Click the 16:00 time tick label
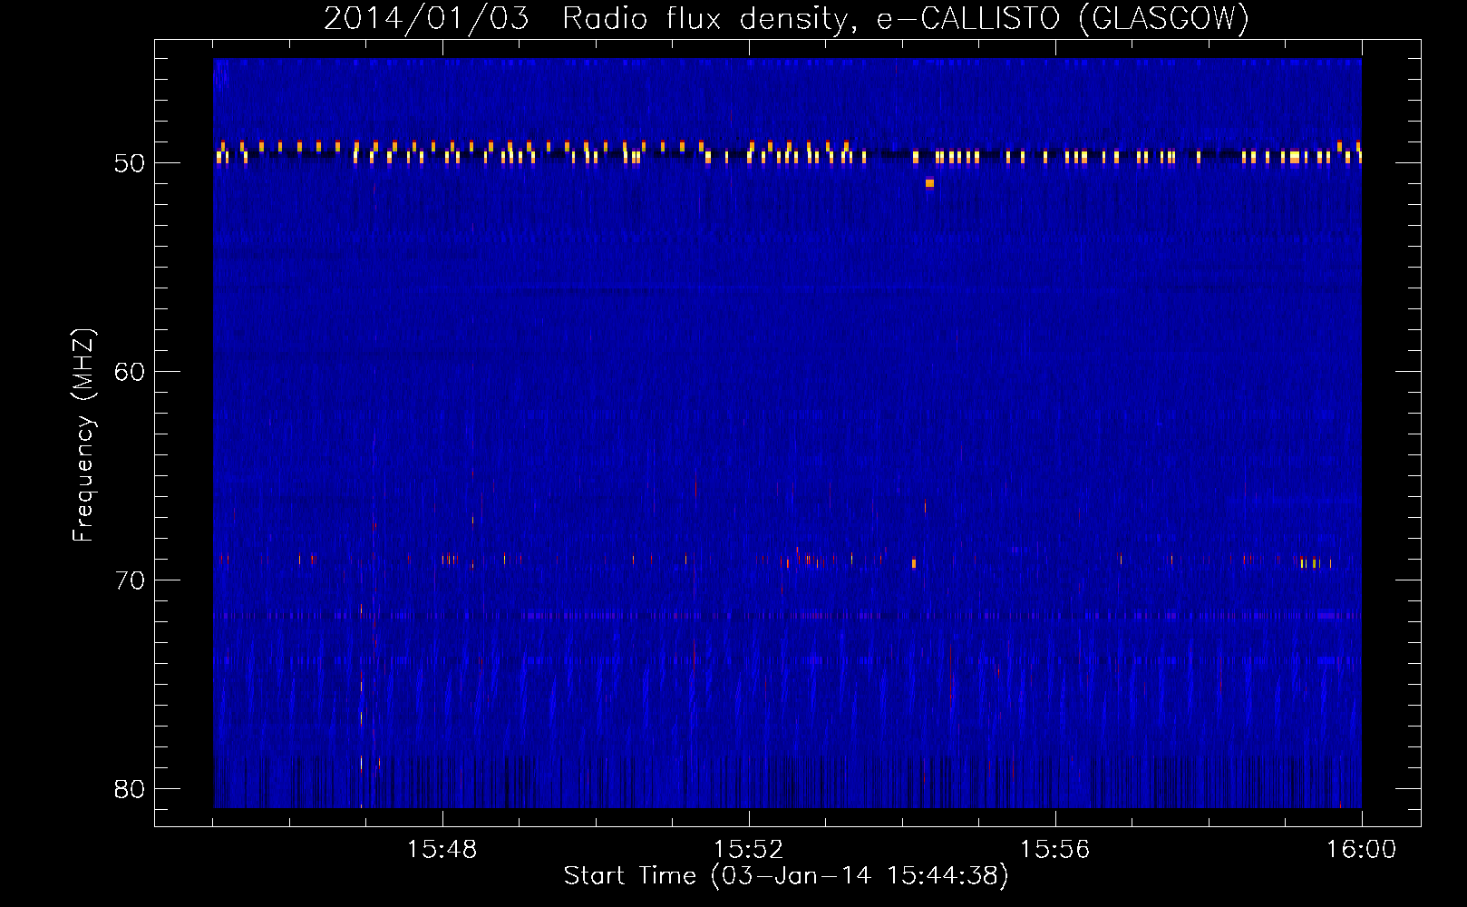Screen dimensions: 1467x907 click(x=1361, y=850)
